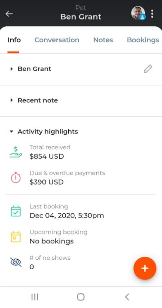Tap the no-shows crossed-eye icon
This screenshot has height=308, width=162.
[x=15, y=262]
